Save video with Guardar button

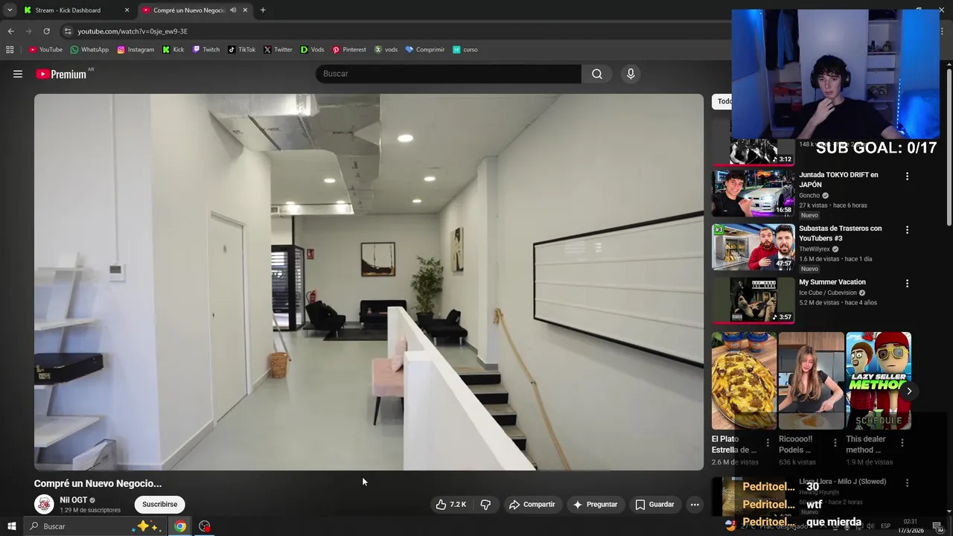click(654, 505)
